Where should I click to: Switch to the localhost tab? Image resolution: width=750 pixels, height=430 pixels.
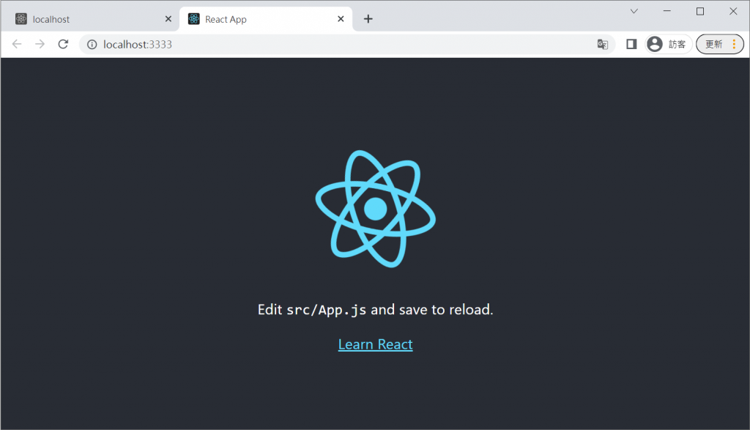point(91,19)
